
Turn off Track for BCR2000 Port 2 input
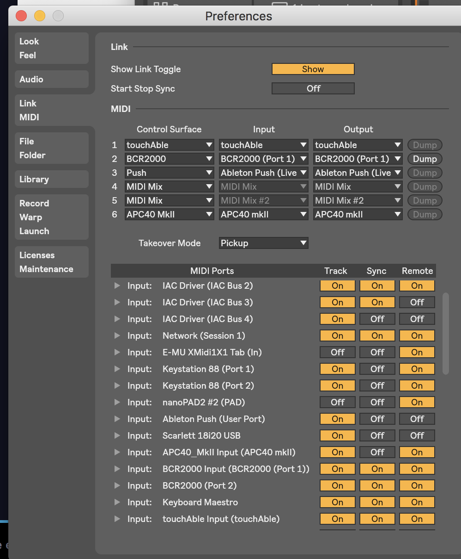click(x=338, y=485)
